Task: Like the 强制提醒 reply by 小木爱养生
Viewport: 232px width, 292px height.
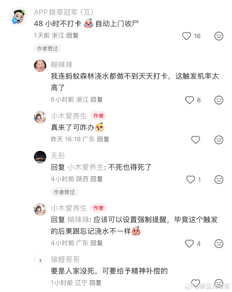Action: tap(190, 243)
